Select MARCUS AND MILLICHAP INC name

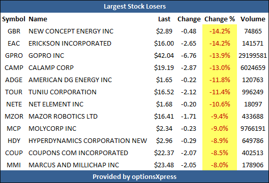pyautogui.click(x=74, y=165)
